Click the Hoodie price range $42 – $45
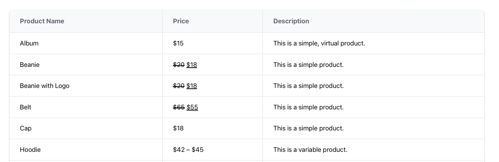Screen dimensions: 499x162 tap(188, 150)
